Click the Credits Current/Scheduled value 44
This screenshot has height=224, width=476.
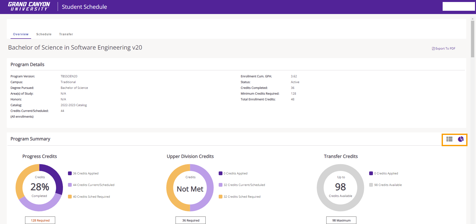[x=62, y=111]
